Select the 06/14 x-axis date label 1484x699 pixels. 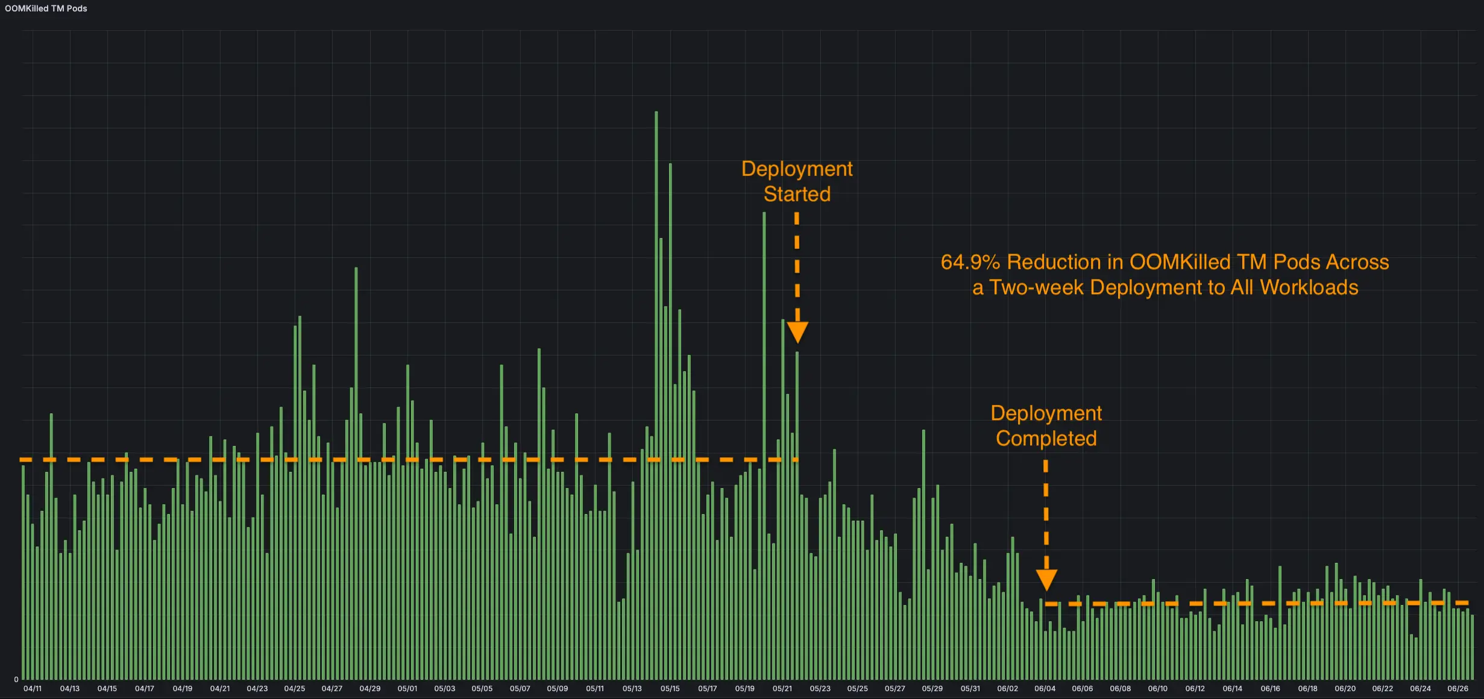pyautogui.click(x=1233, y=688)
